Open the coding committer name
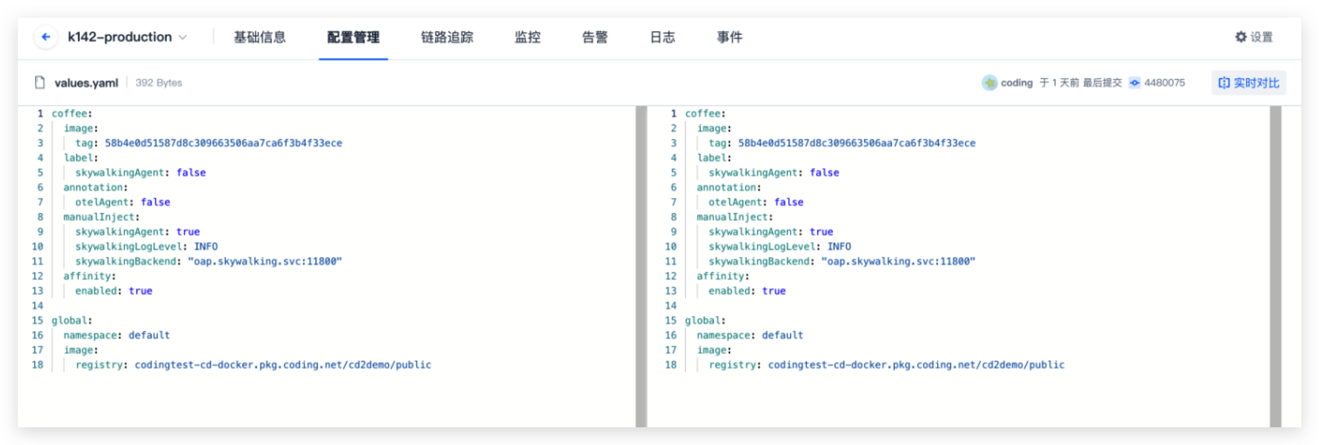 (x=1017, y=83)
